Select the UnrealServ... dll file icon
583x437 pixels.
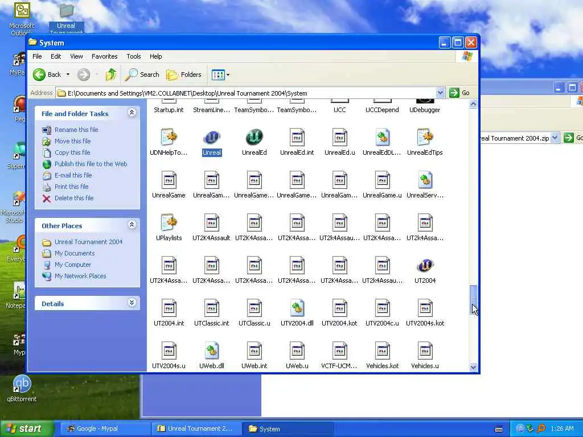pyautogui.click(x=425, y=180)
